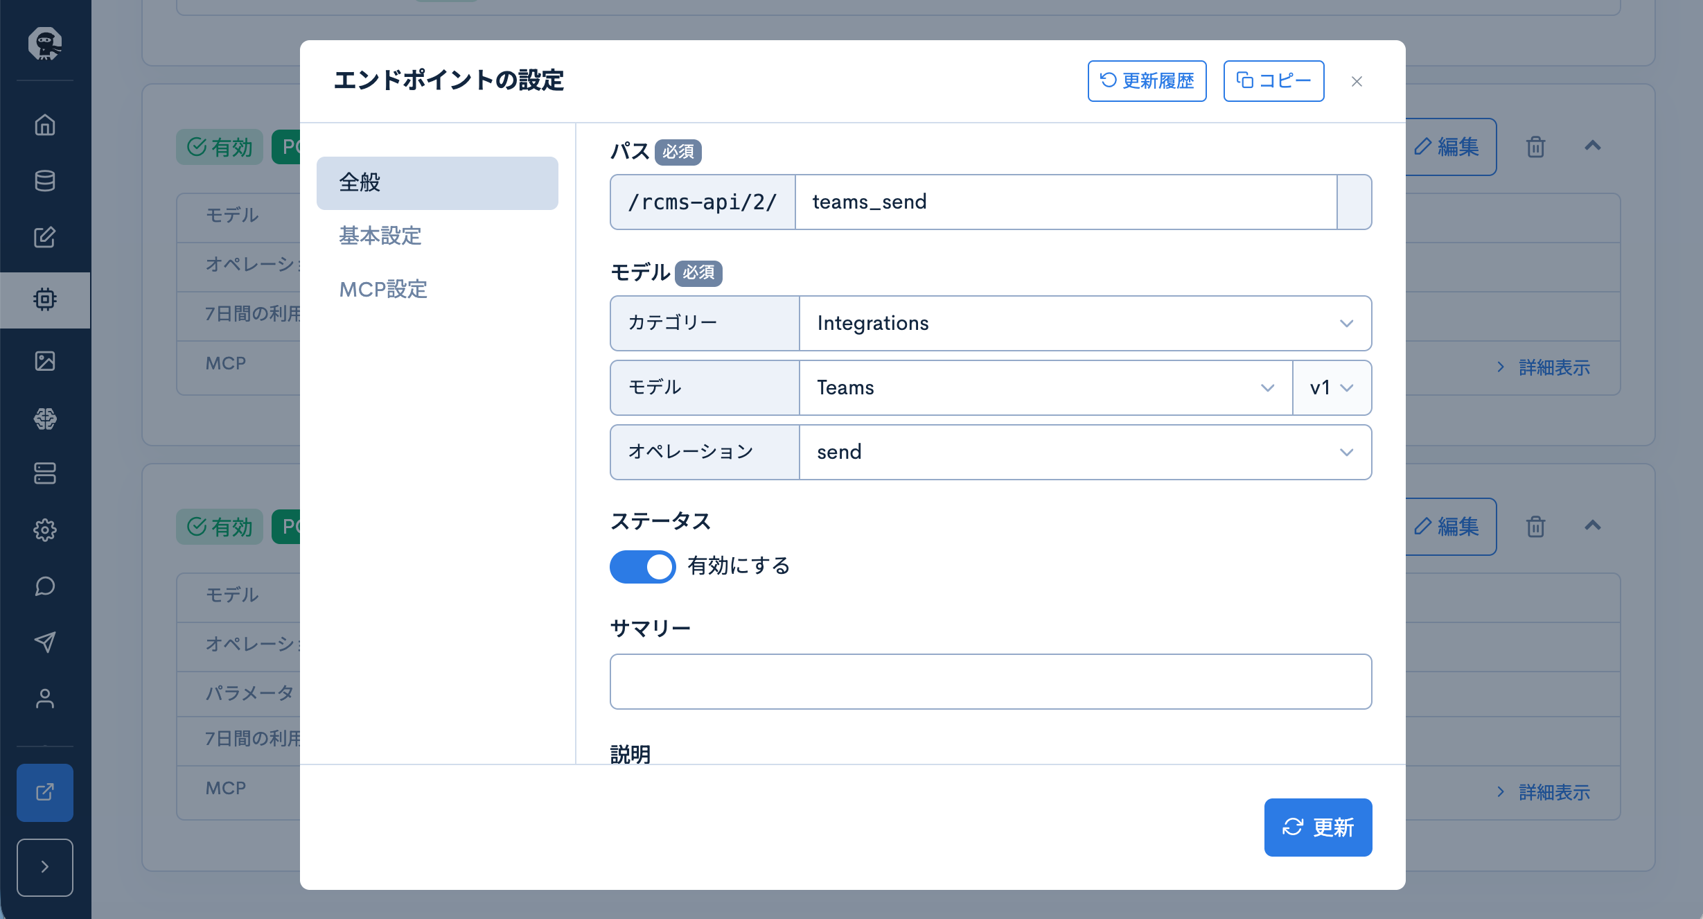Viewport: 1703px width, 919px height.
Task: Click the /rcms-api/2/ path prefix
Action: click(703, 202)
